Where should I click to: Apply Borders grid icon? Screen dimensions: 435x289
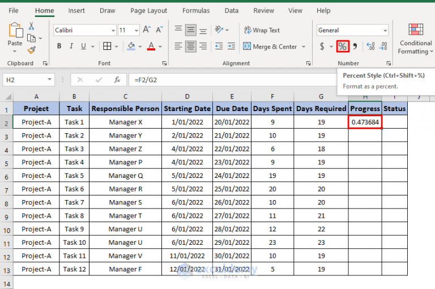[107, 46]
